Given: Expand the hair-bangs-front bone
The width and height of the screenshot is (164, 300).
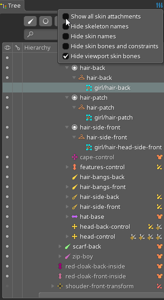Looking at the screenshot, I should click(x=67, y=187).
